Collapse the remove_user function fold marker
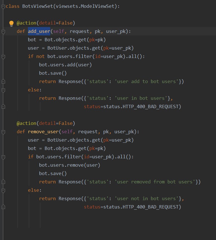The height and width of the screenshot is (240, 216). coord(3,132)
